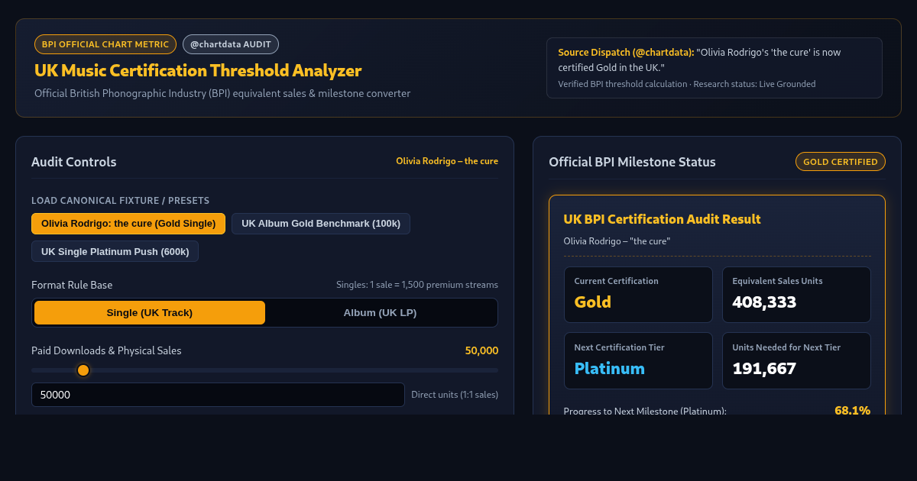
Task: Click the 191,667 units needed value
Action: point(764,368)
